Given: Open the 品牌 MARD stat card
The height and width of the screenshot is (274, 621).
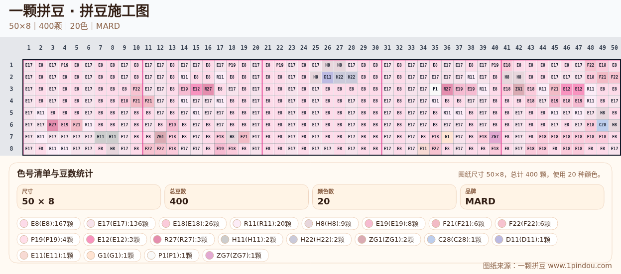Looking at the screenshot, I should click(x=532, y=197).
